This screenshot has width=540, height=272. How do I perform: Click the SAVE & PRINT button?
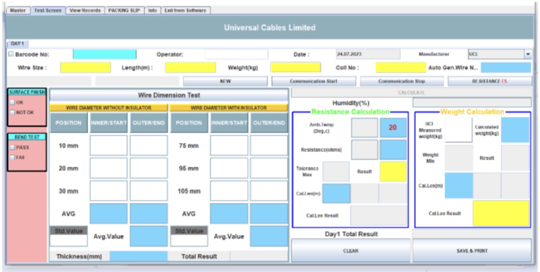click(472, 250)
